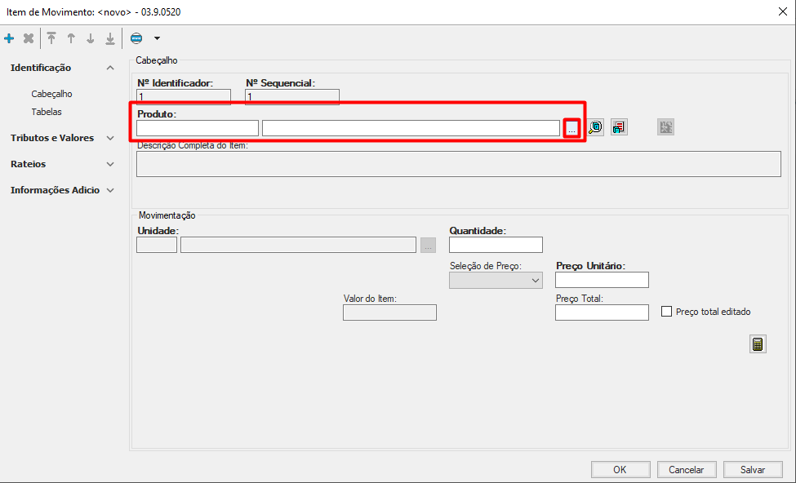Screen dimensions: 796x483
Task: Click the magnifier product search icon
Action: coord(596,127)
